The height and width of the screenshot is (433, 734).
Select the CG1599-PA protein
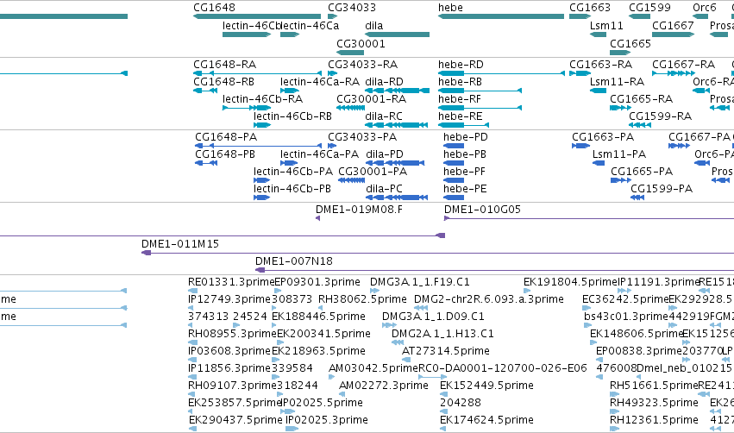(637, 198)
